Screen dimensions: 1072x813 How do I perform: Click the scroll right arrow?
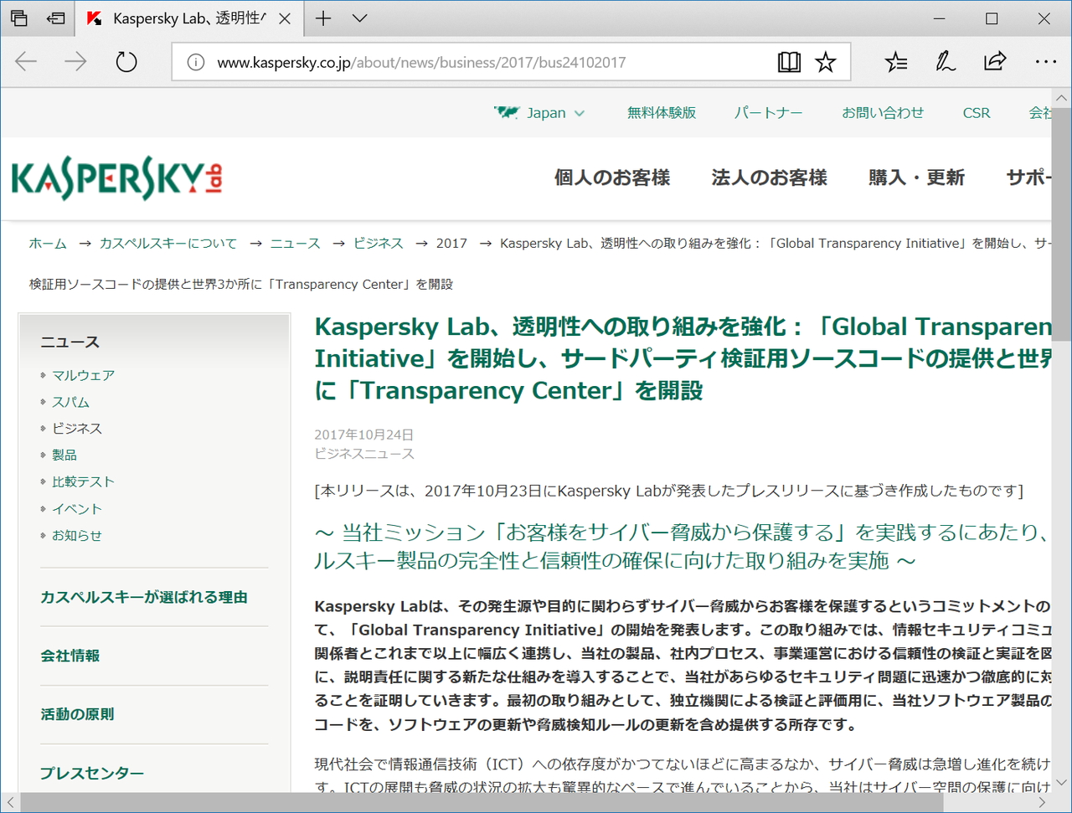1043,802
